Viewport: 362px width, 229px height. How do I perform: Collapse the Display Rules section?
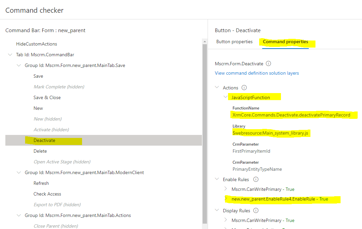(x=217, y=211)
